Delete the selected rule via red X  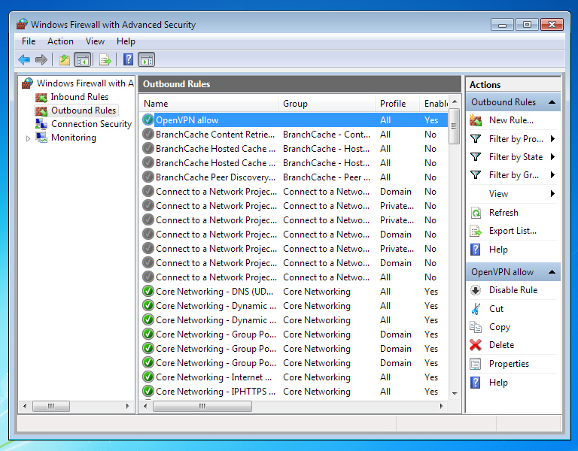tap(476, 345)
